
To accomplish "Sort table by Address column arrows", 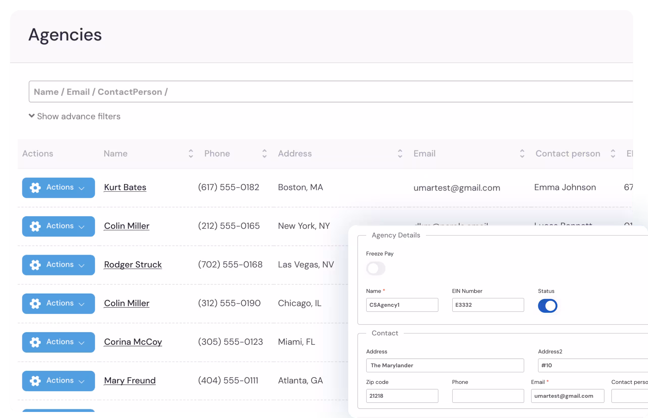I will [x=400, y=153].
